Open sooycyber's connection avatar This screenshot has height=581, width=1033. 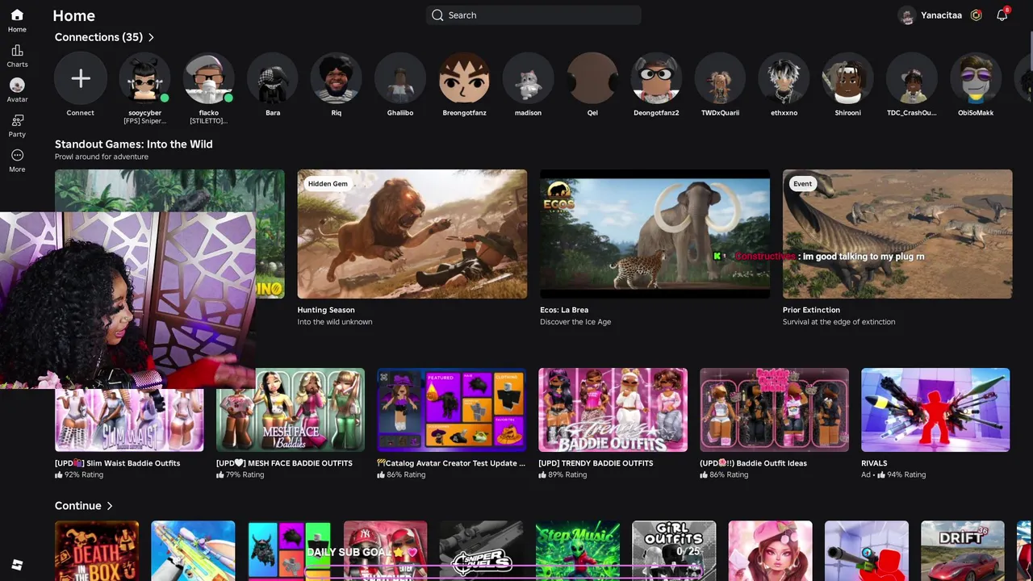144,78
